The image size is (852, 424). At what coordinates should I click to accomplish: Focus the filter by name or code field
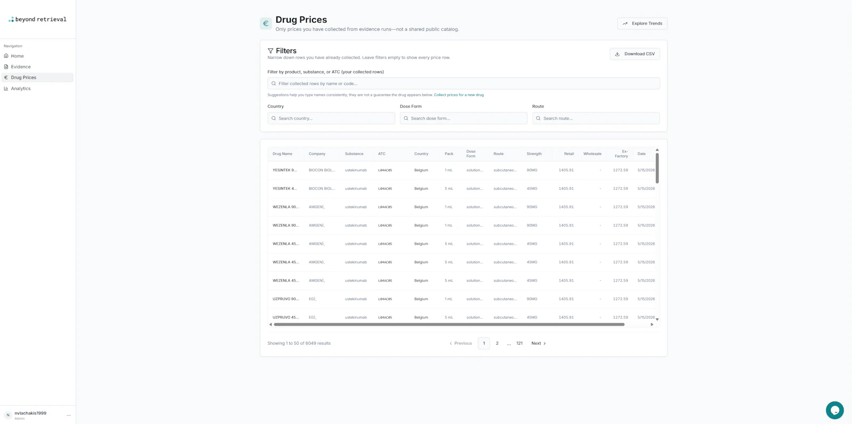click(x=463, y=84)
